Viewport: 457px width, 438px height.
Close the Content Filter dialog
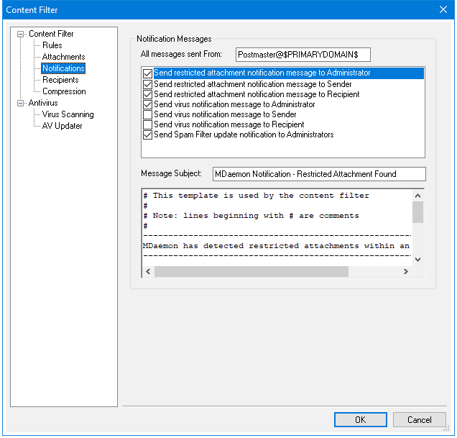tap(442, 9)
